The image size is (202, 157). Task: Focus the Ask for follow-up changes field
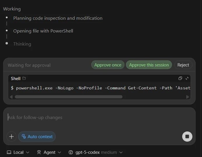[x=87, y=118]
